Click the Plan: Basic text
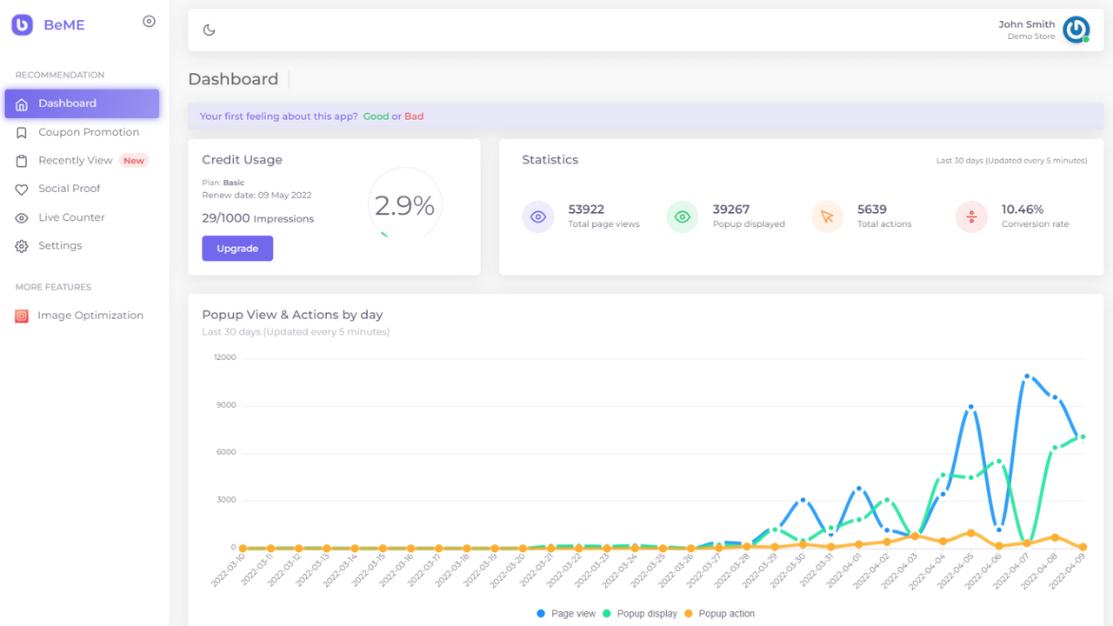This screenshot has width=1113, height=626. (223, 183)
